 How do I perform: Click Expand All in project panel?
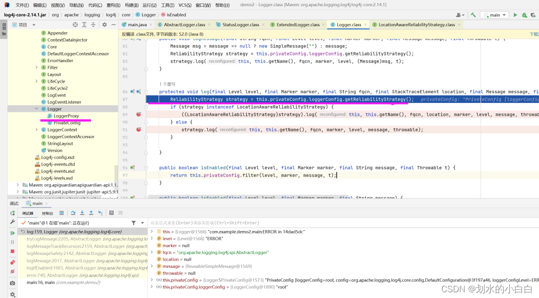click(x=84, y=25)
